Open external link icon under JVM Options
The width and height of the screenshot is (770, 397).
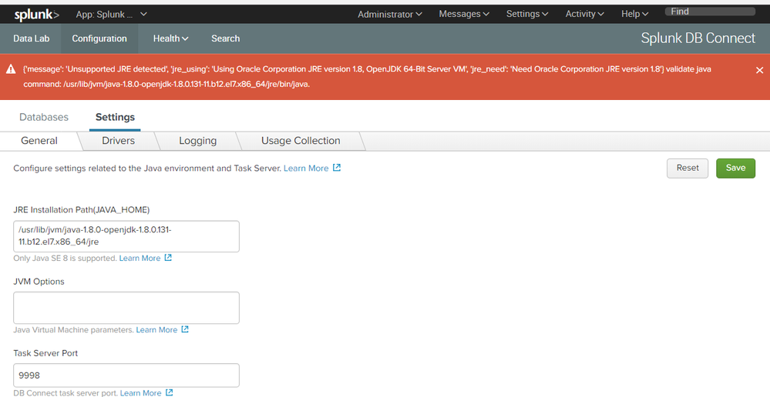[x=185, y=329]
